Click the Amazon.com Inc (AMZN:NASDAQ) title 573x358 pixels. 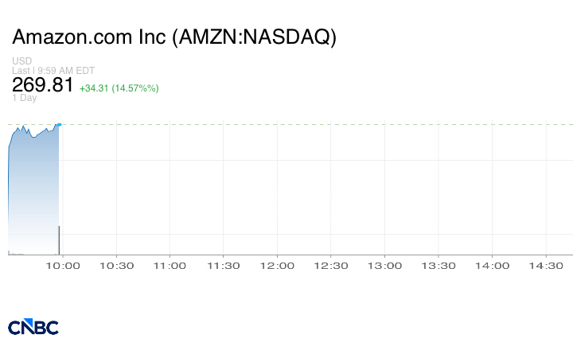coord(174,37)
